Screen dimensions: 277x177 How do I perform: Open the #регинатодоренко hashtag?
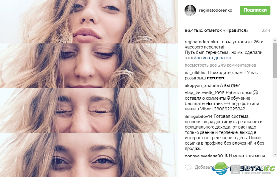212,58
